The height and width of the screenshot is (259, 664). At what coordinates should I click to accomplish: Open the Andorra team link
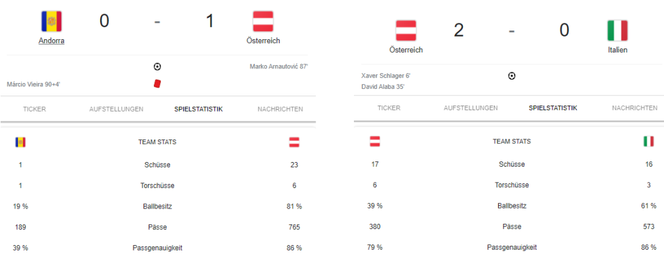coord(51,41)
